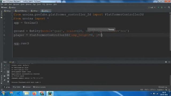This screenshot has height=96, width=171.
Task: Restore layout icon in Run panel
Action: (5, 76)
